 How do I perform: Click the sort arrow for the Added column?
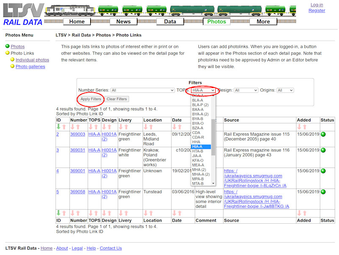pyautogui.click(x=302, y=126)
